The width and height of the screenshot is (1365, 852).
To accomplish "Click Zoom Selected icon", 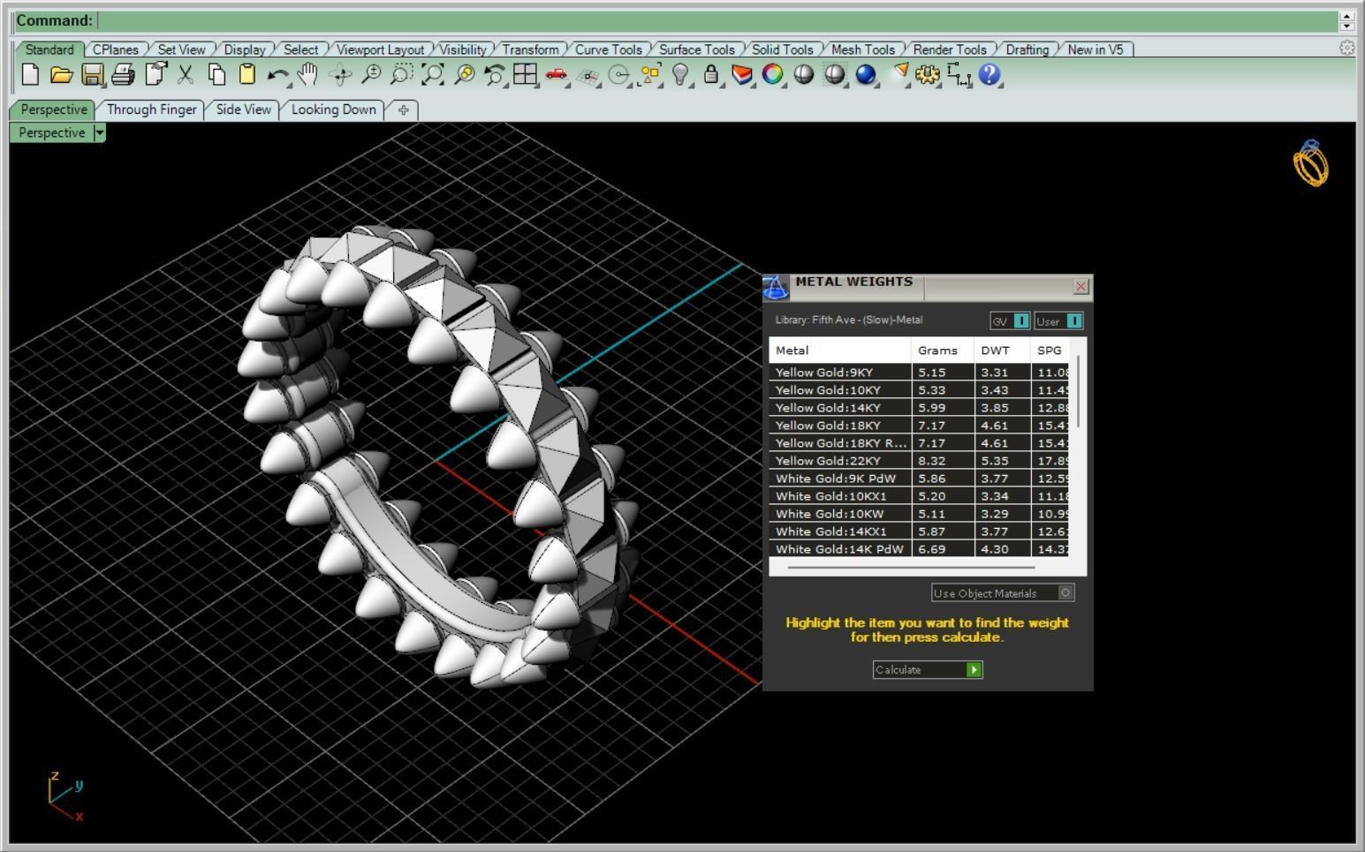I will (x=464, y=75).
